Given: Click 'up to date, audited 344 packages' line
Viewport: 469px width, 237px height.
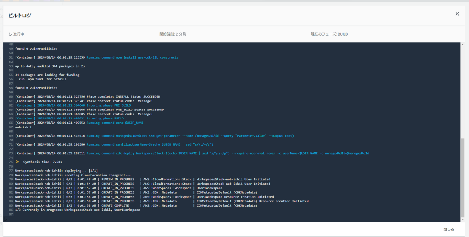Looking at the screenshot, I should pos(50,66).
